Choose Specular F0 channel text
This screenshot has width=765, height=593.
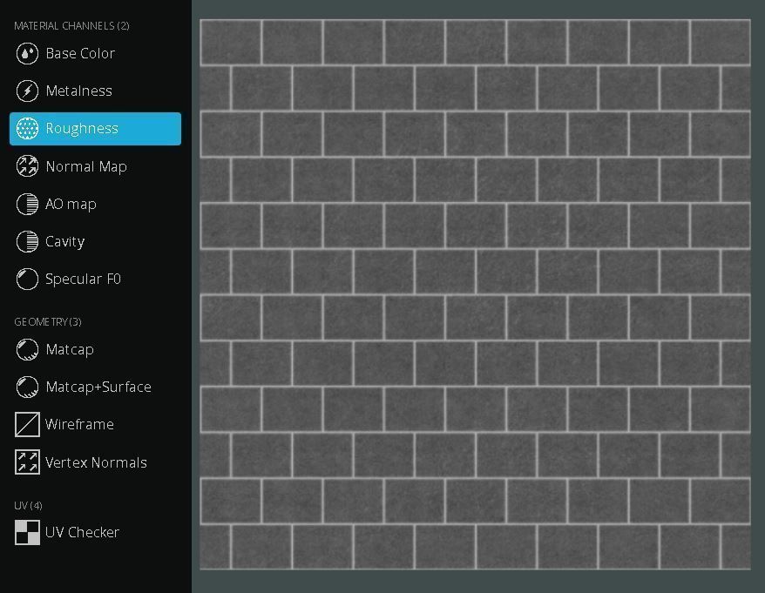point(83,279)
